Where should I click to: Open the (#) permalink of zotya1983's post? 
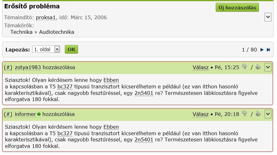(x=8, y=67)
